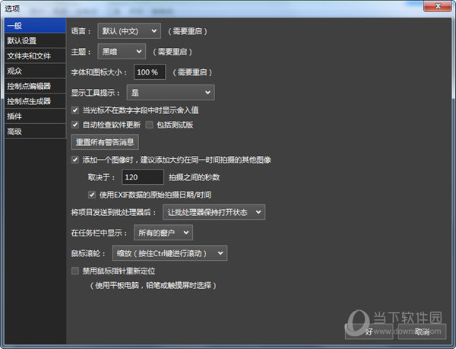The width and height of the screenshot is (456, 349).
Task: Open the 默认设置 category
Action: [35, 41]
